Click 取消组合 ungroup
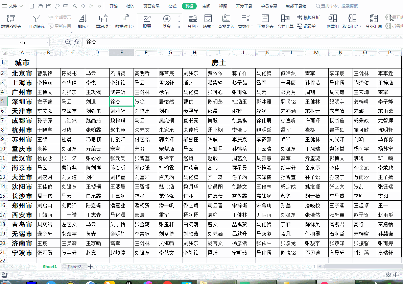The width and height of the screenshot is (403, 284). (x=352, y=22)
